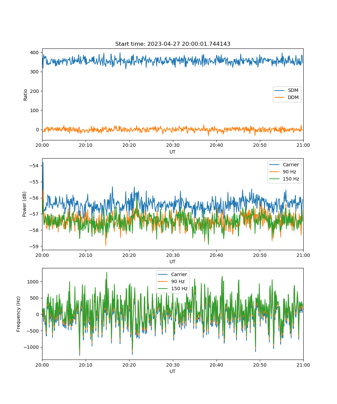The image size is (337, 404).
Task: Click the blue SDM line sample in legend
Action: [x=280, y=91]
